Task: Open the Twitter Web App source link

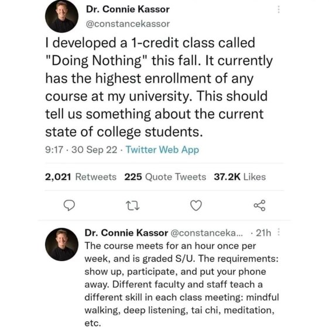Action: (162, 150)
